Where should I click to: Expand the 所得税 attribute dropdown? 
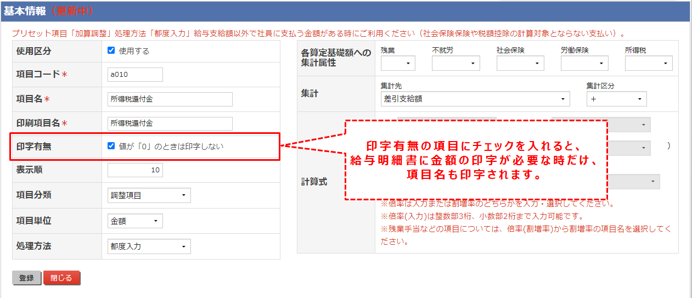click(649, 64)
